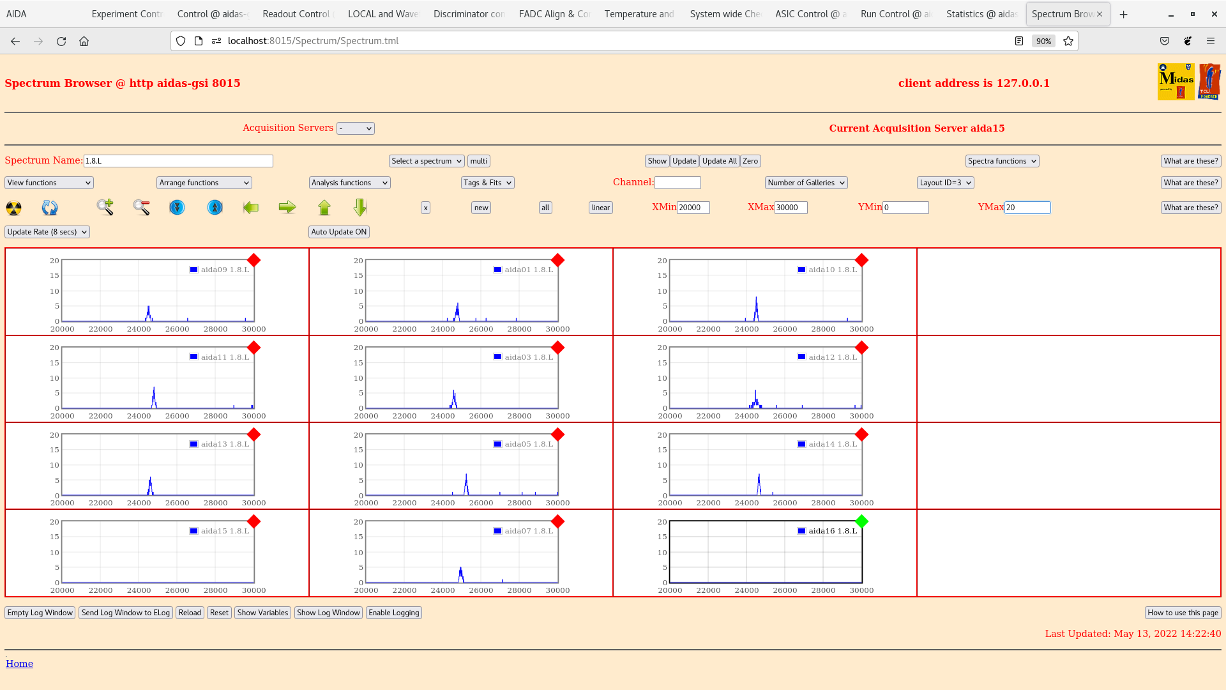The height and width of the screenshot is (690, 1226).
Task: Open the Layout ID=3 dropdown
Action: 945,183
